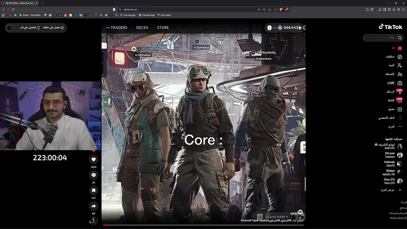Open the browser extensions puzzle icon
407x229 pixels.
point(367,10)
